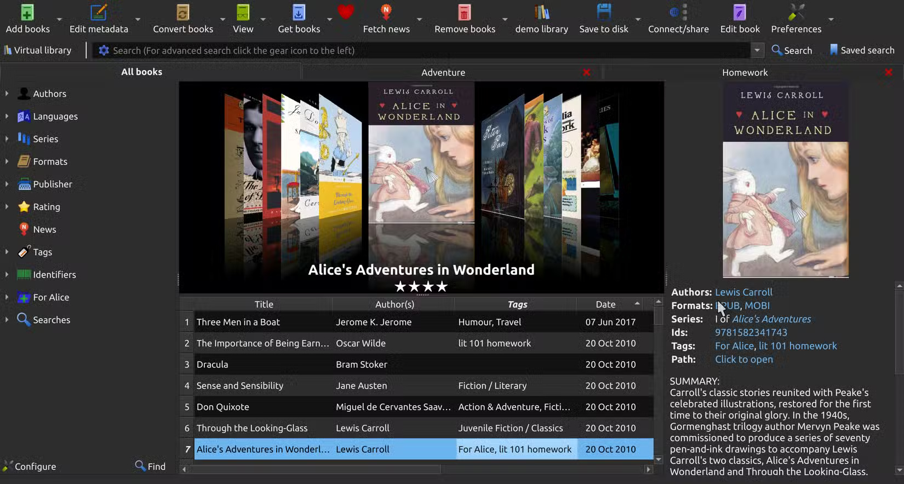Sort the book list by Date column
Viewport: 904px width, 484px height.
[605, 304]
